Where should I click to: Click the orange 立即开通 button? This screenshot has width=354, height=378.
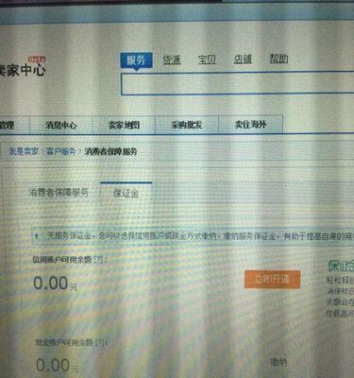pos(272,280)
